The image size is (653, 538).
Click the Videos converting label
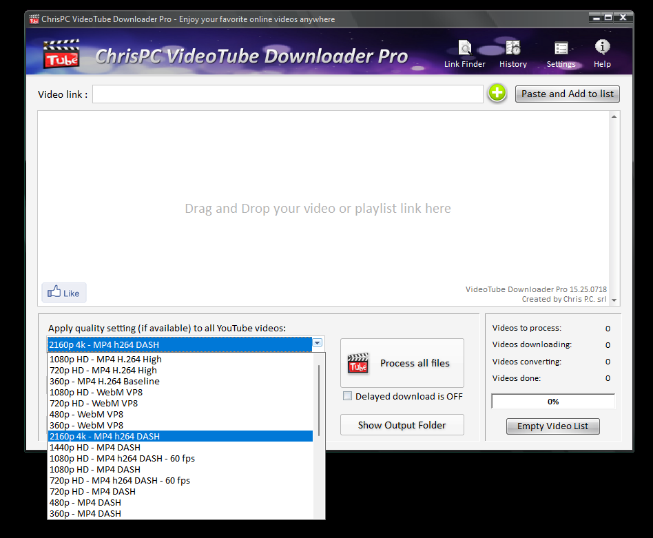pyautogui.click(x=527, y=362)
